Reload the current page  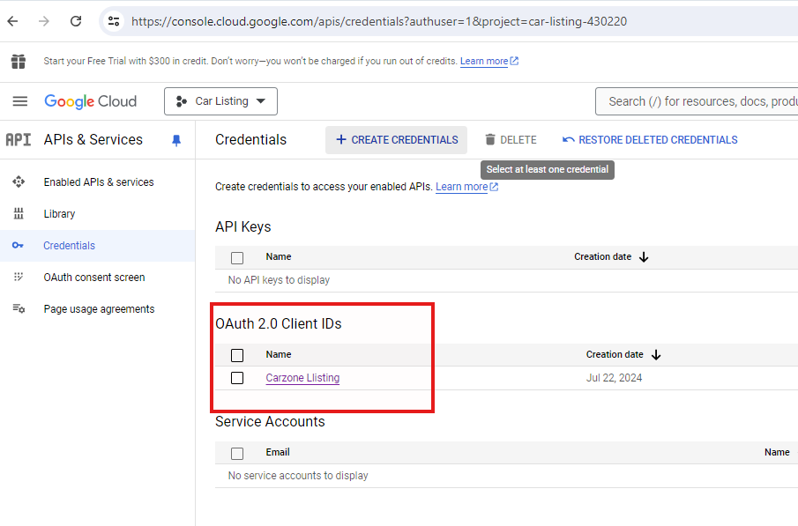point(76,21)
